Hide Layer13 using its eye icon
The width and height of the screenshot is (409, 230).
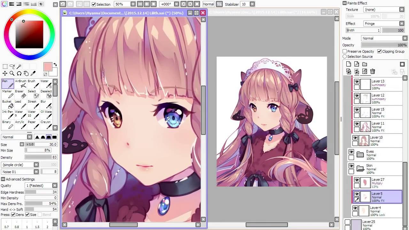pyautogui.click(x=357, y=81)
